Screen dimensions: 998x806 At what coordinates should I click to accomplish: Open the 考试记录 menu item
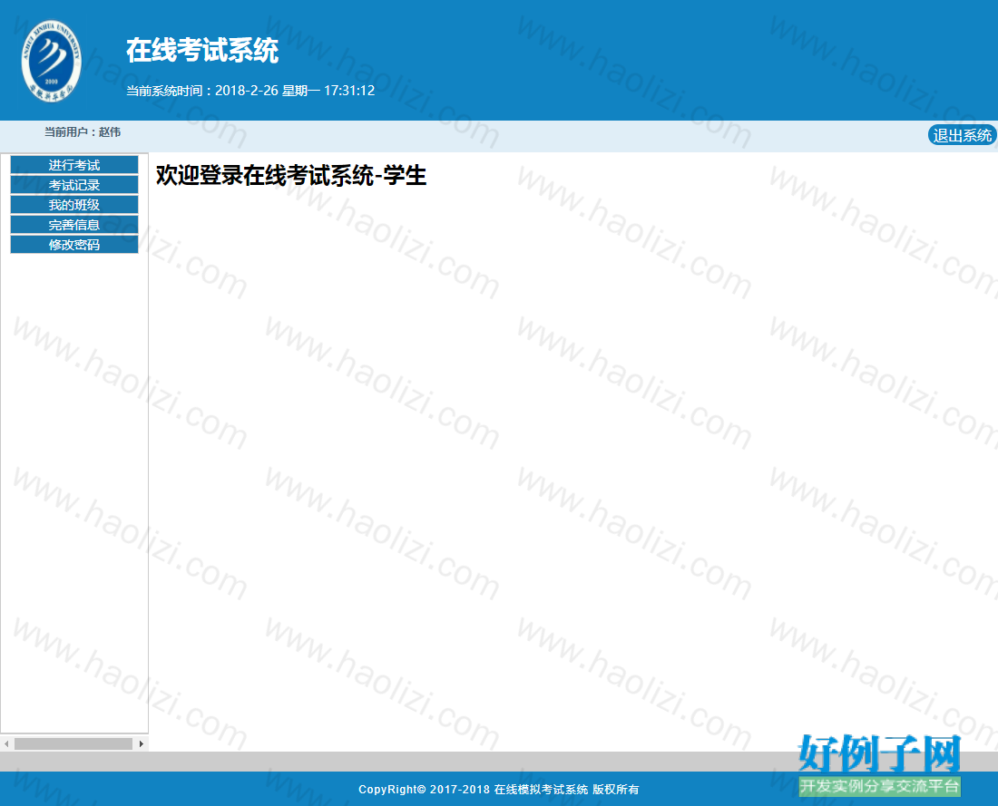coord(74,184)
